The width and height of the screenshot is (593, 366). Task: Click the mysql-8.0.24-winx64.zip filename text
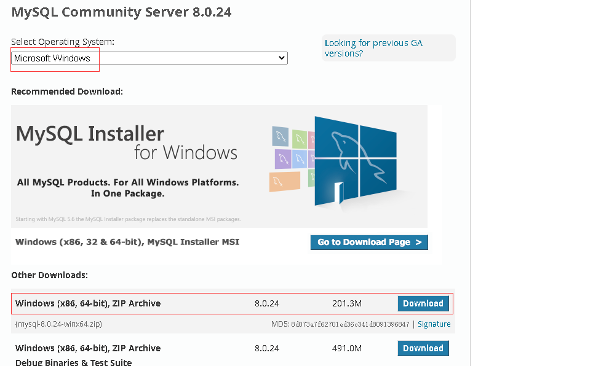(58, 324)
